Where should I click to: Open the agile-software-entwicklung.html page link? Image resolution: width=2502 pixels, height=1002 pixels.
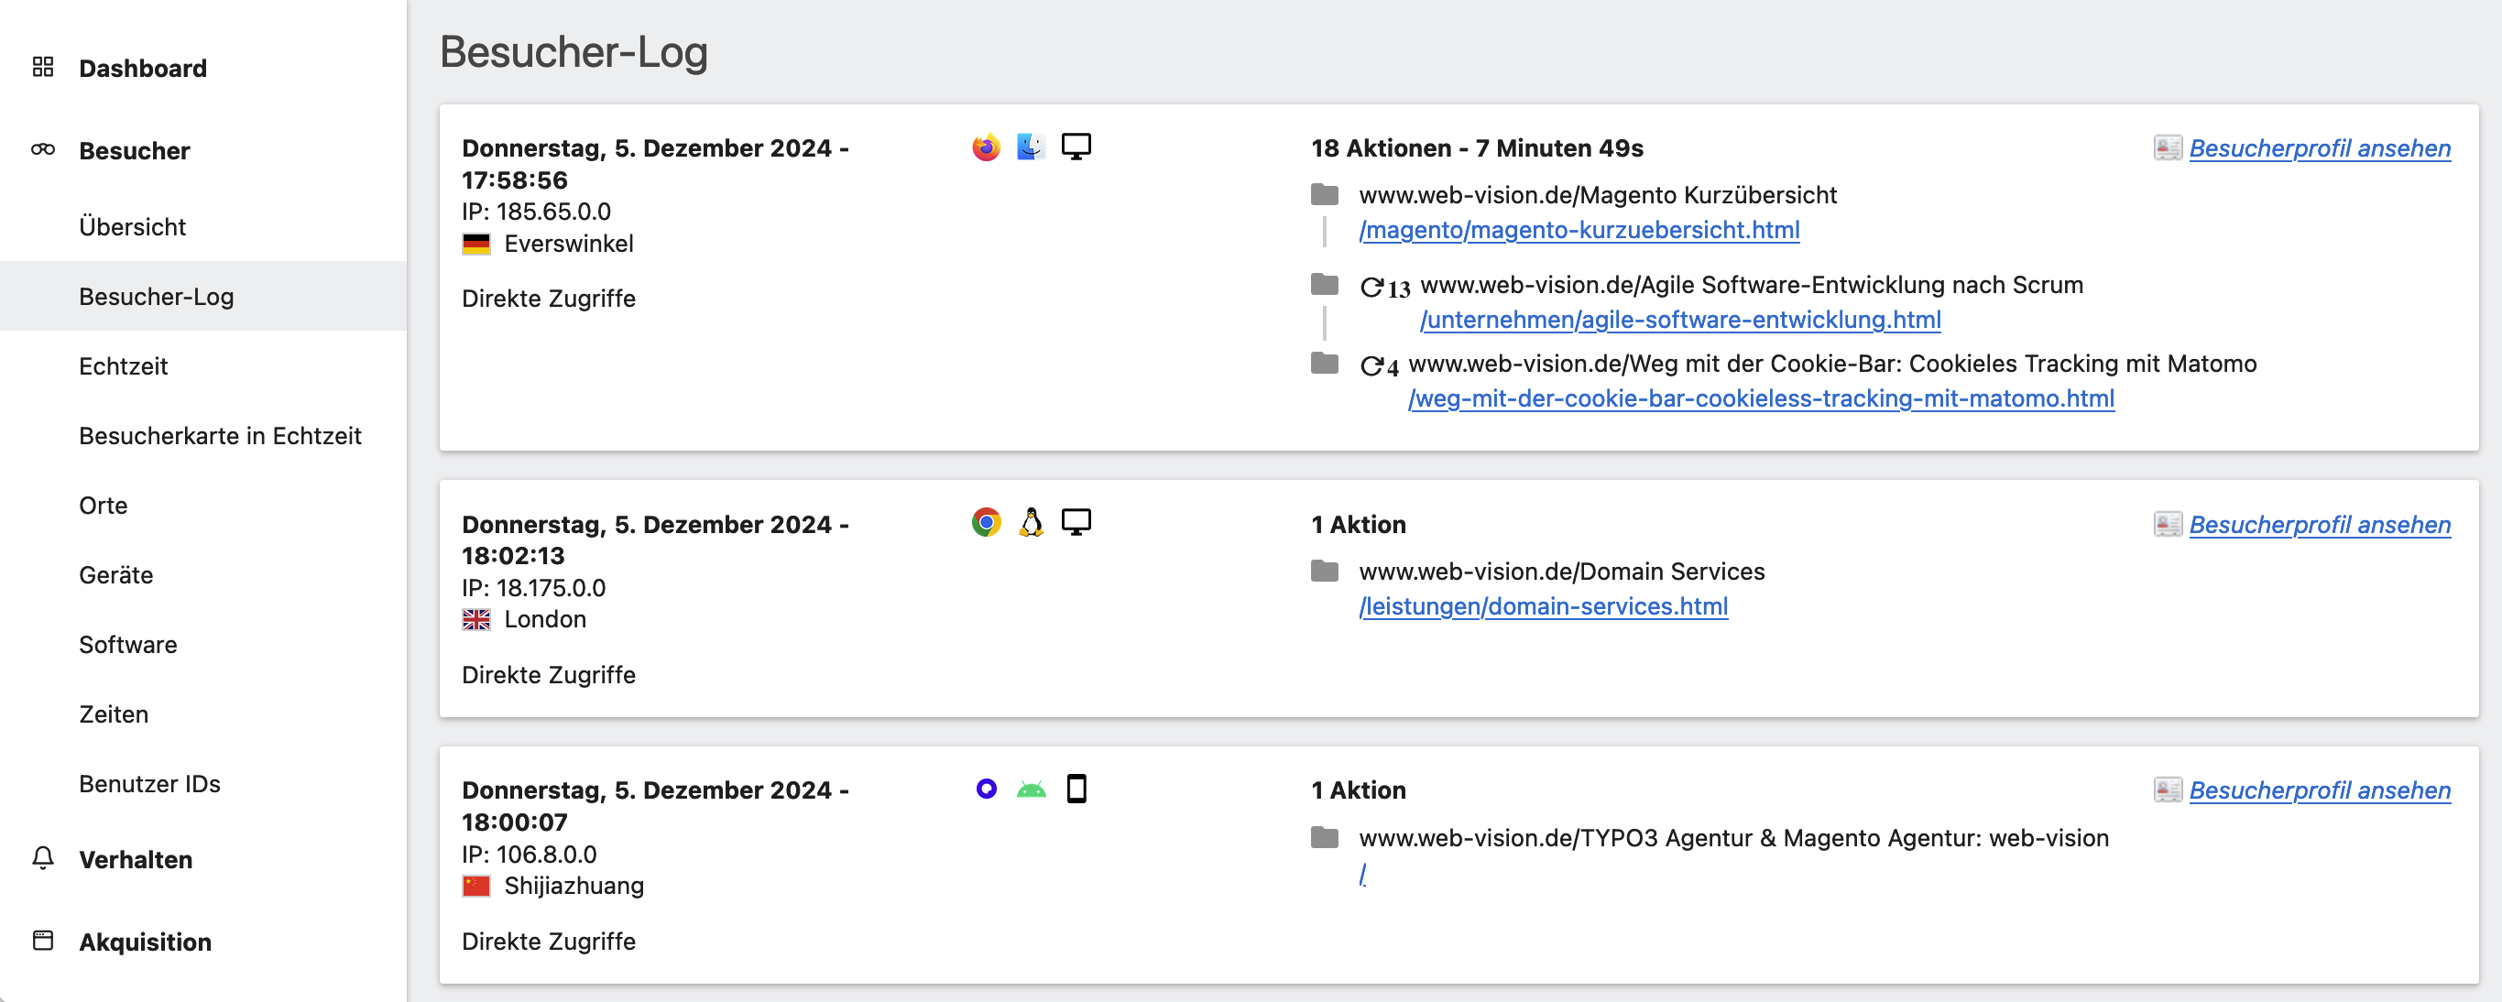click(1583, 320)
